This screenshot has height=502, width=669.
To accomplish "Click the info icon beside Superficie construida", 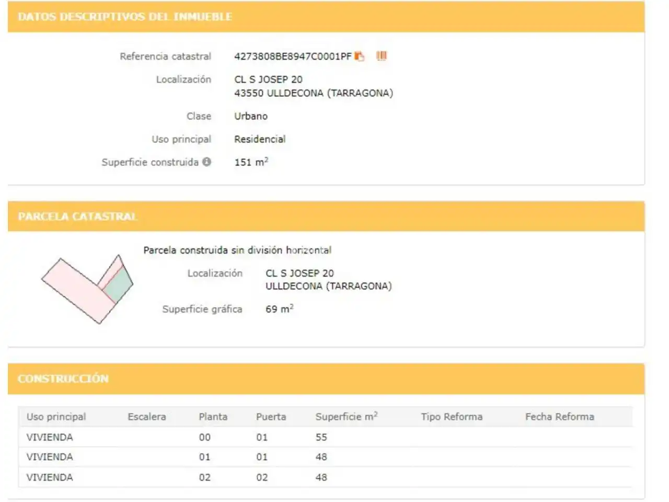I will pyautogui.click(x=207, y=162).
